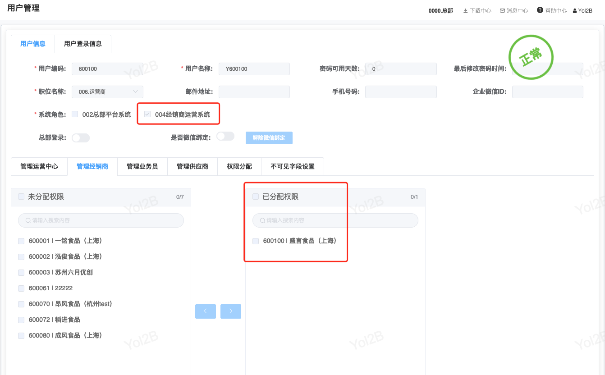Check the 600072 稻进食品 checkbox
The height and width of the screenshot is (375, 605).
coord(21,320)
